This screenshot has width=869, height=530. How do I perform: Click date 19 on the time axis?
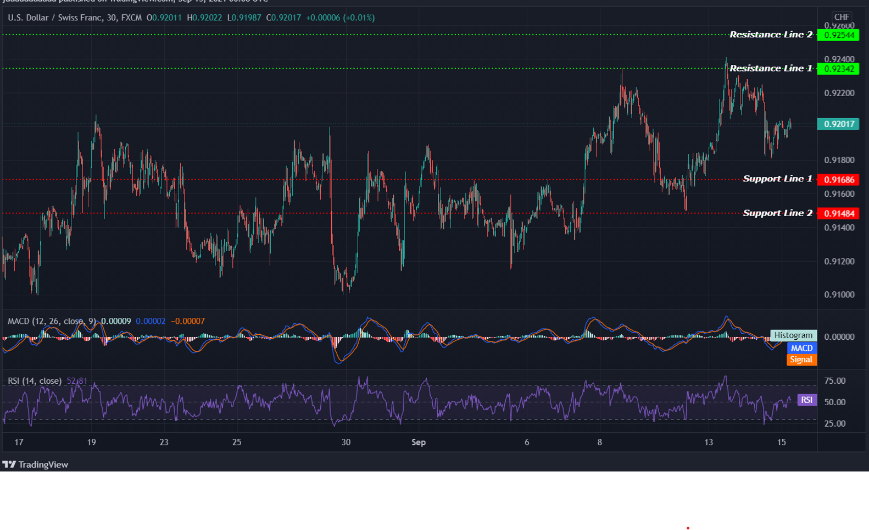coord(91,442)
